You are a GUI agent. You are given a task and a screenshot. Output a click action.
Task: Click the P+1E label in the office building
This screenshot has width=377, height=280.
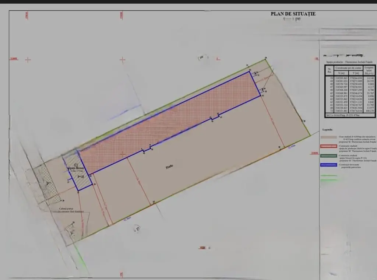point(81,176)
